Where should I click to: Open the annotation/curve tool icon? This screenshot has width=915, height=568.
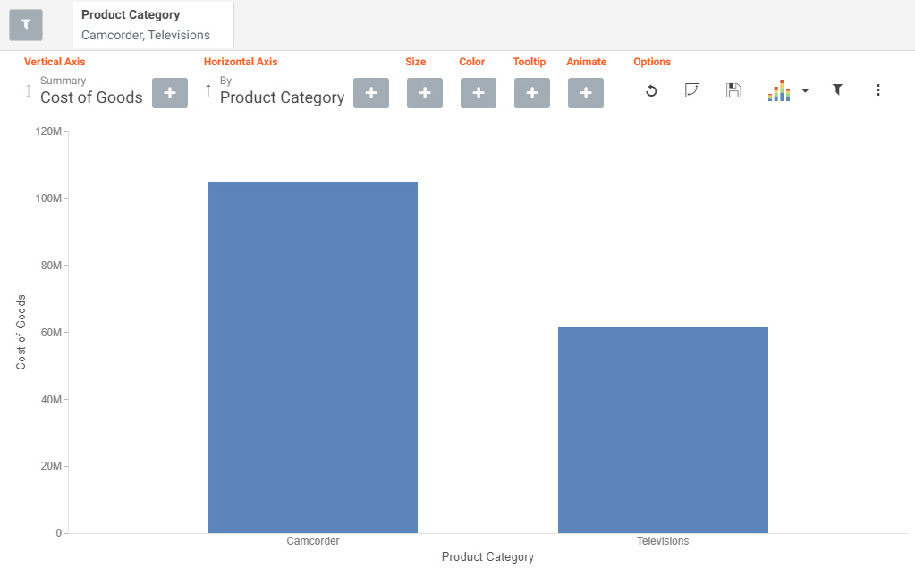(692, 90)
